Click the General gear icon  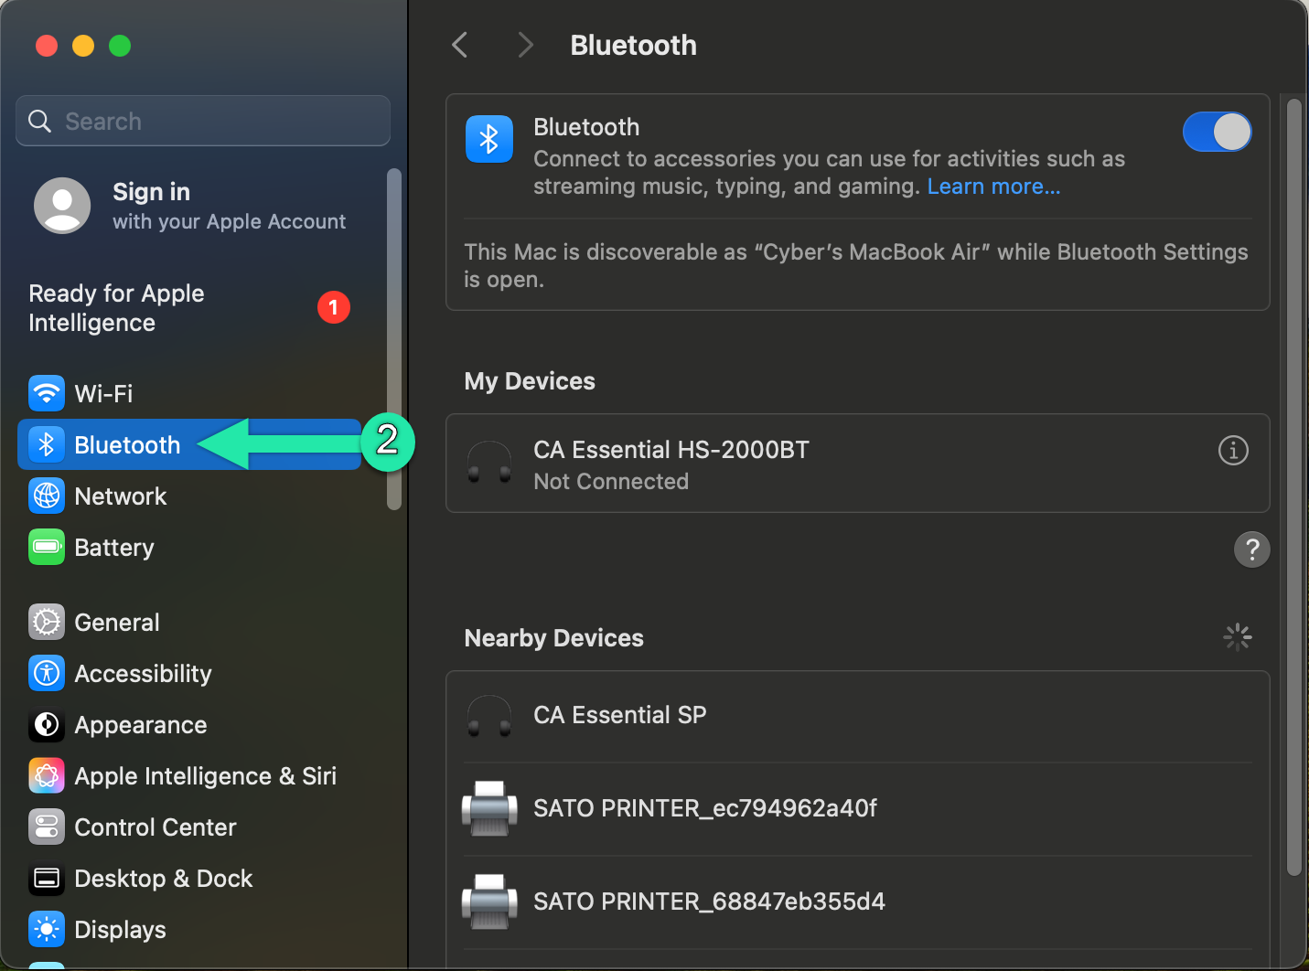click(47, 623)
